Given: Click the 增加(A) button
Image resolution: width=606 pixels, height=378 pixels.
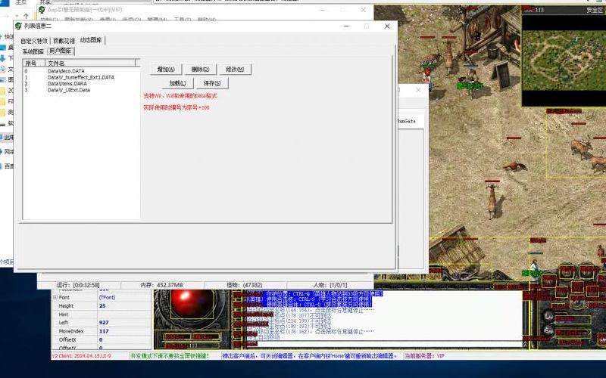Looking at the screenshot, I should tap(166, 70).
